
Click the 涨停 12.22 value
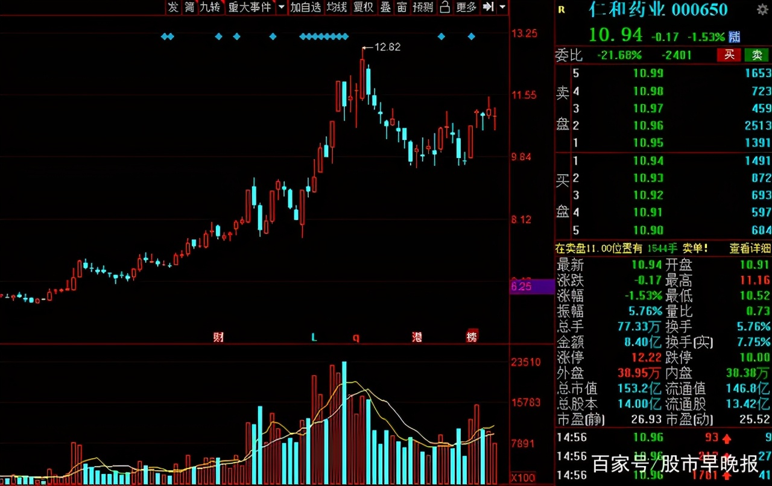click(x=647, y=358)
